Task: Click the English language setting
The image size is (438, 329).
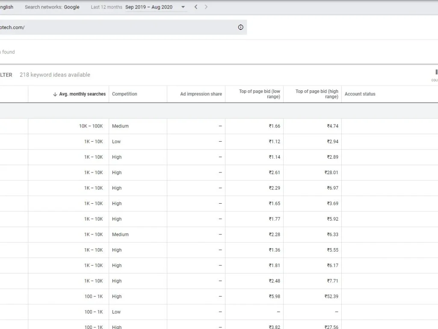Action: click(x=6, y=7)
